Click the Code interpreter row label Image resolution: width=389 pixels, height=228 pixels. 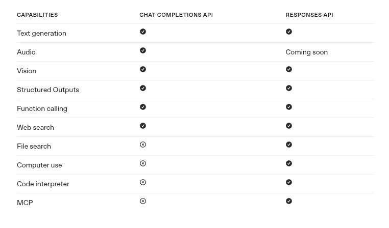(x=43, y=184)
